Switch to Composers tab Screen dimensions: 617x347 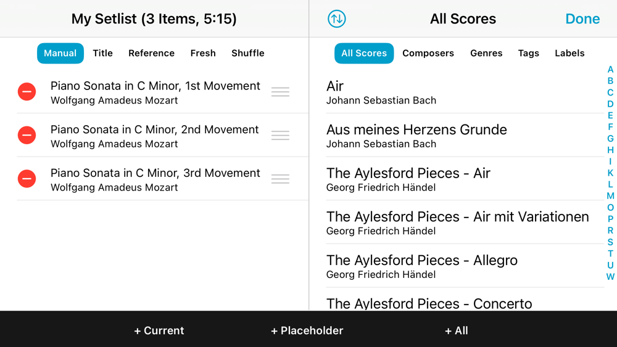click(428, 54)
